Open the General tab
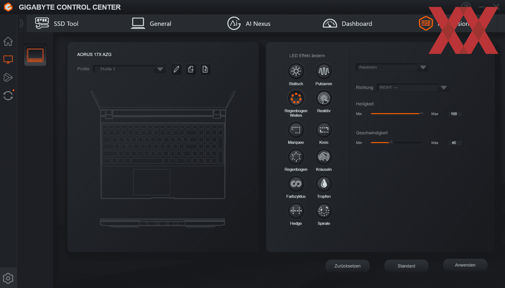 [151, 23]
